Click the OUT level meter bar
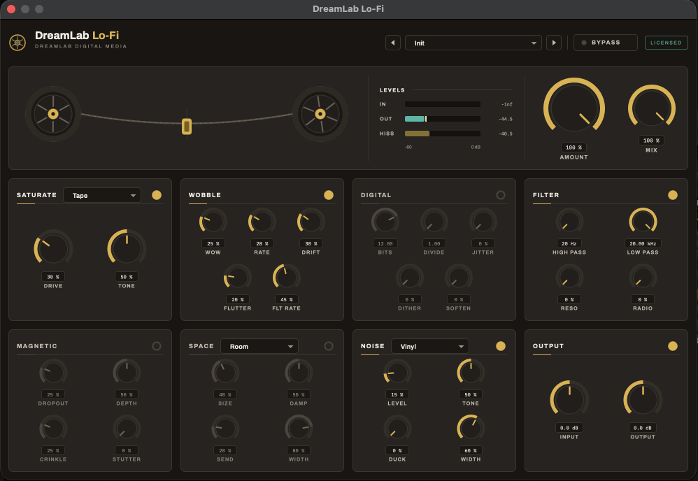This screenshot has width=698, height=481. point(443,119)
